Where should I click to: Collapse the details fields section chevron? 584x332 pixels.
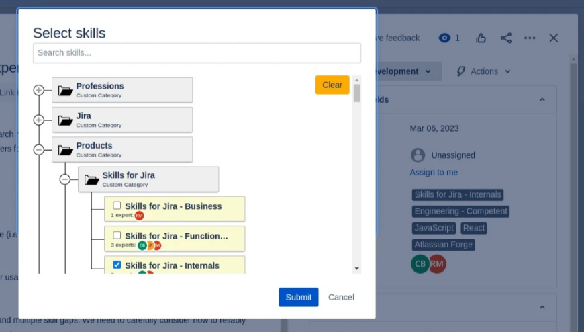(x=542, y=99)
